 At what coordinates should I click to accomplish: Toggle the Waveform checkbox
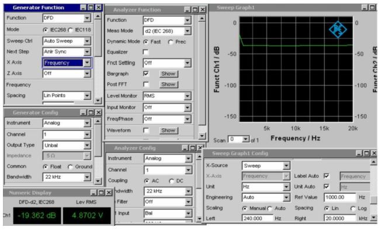[146, 131]
